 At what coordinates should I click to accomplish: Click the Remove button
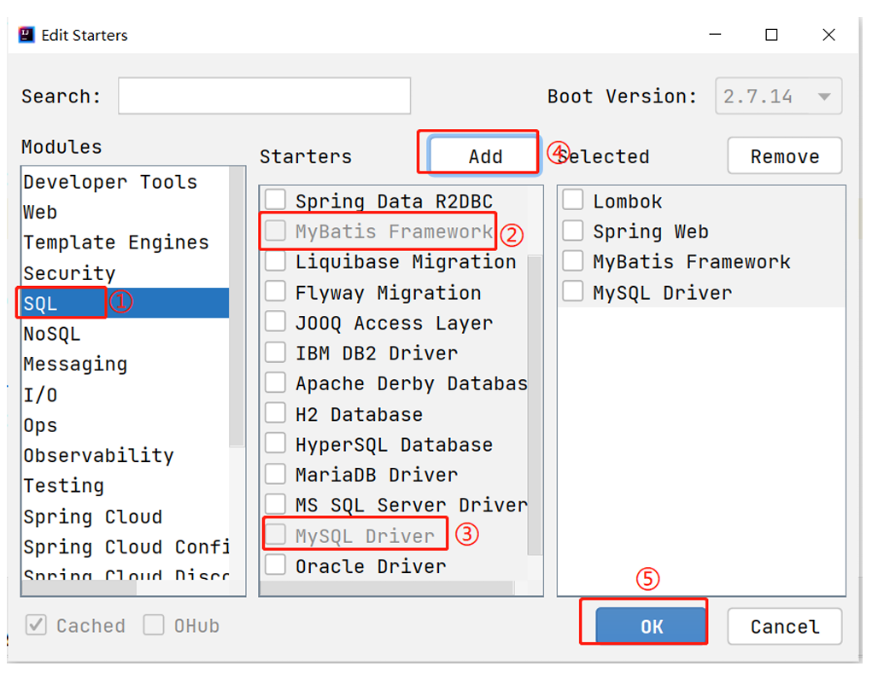pyautogui.click(x=785, y=156)
